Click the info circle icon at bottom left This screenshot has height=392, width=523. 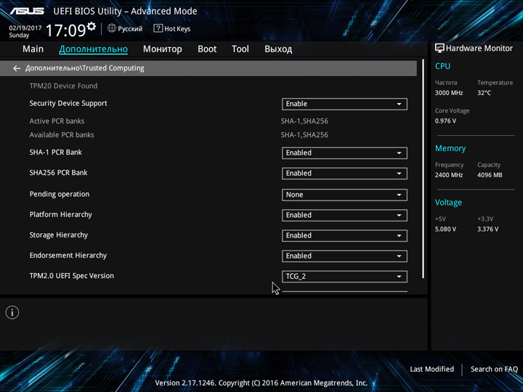pyautogui.click(x=12, y=313)
